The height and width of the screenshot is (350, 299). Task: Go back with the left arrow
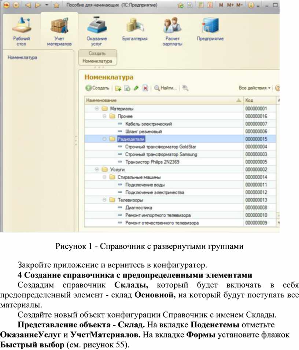pyautogui.click(x=28, y=5)
